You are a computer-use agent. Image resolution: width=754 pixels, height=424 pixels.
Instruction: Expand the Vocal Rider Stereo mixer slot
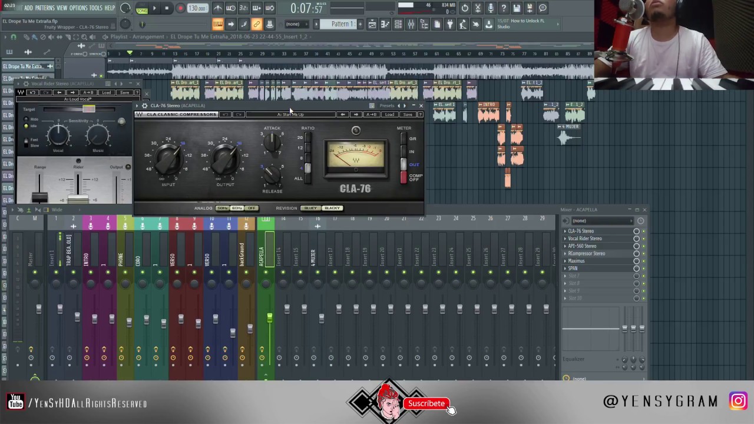pyautogui.click(x=565, y=238)
